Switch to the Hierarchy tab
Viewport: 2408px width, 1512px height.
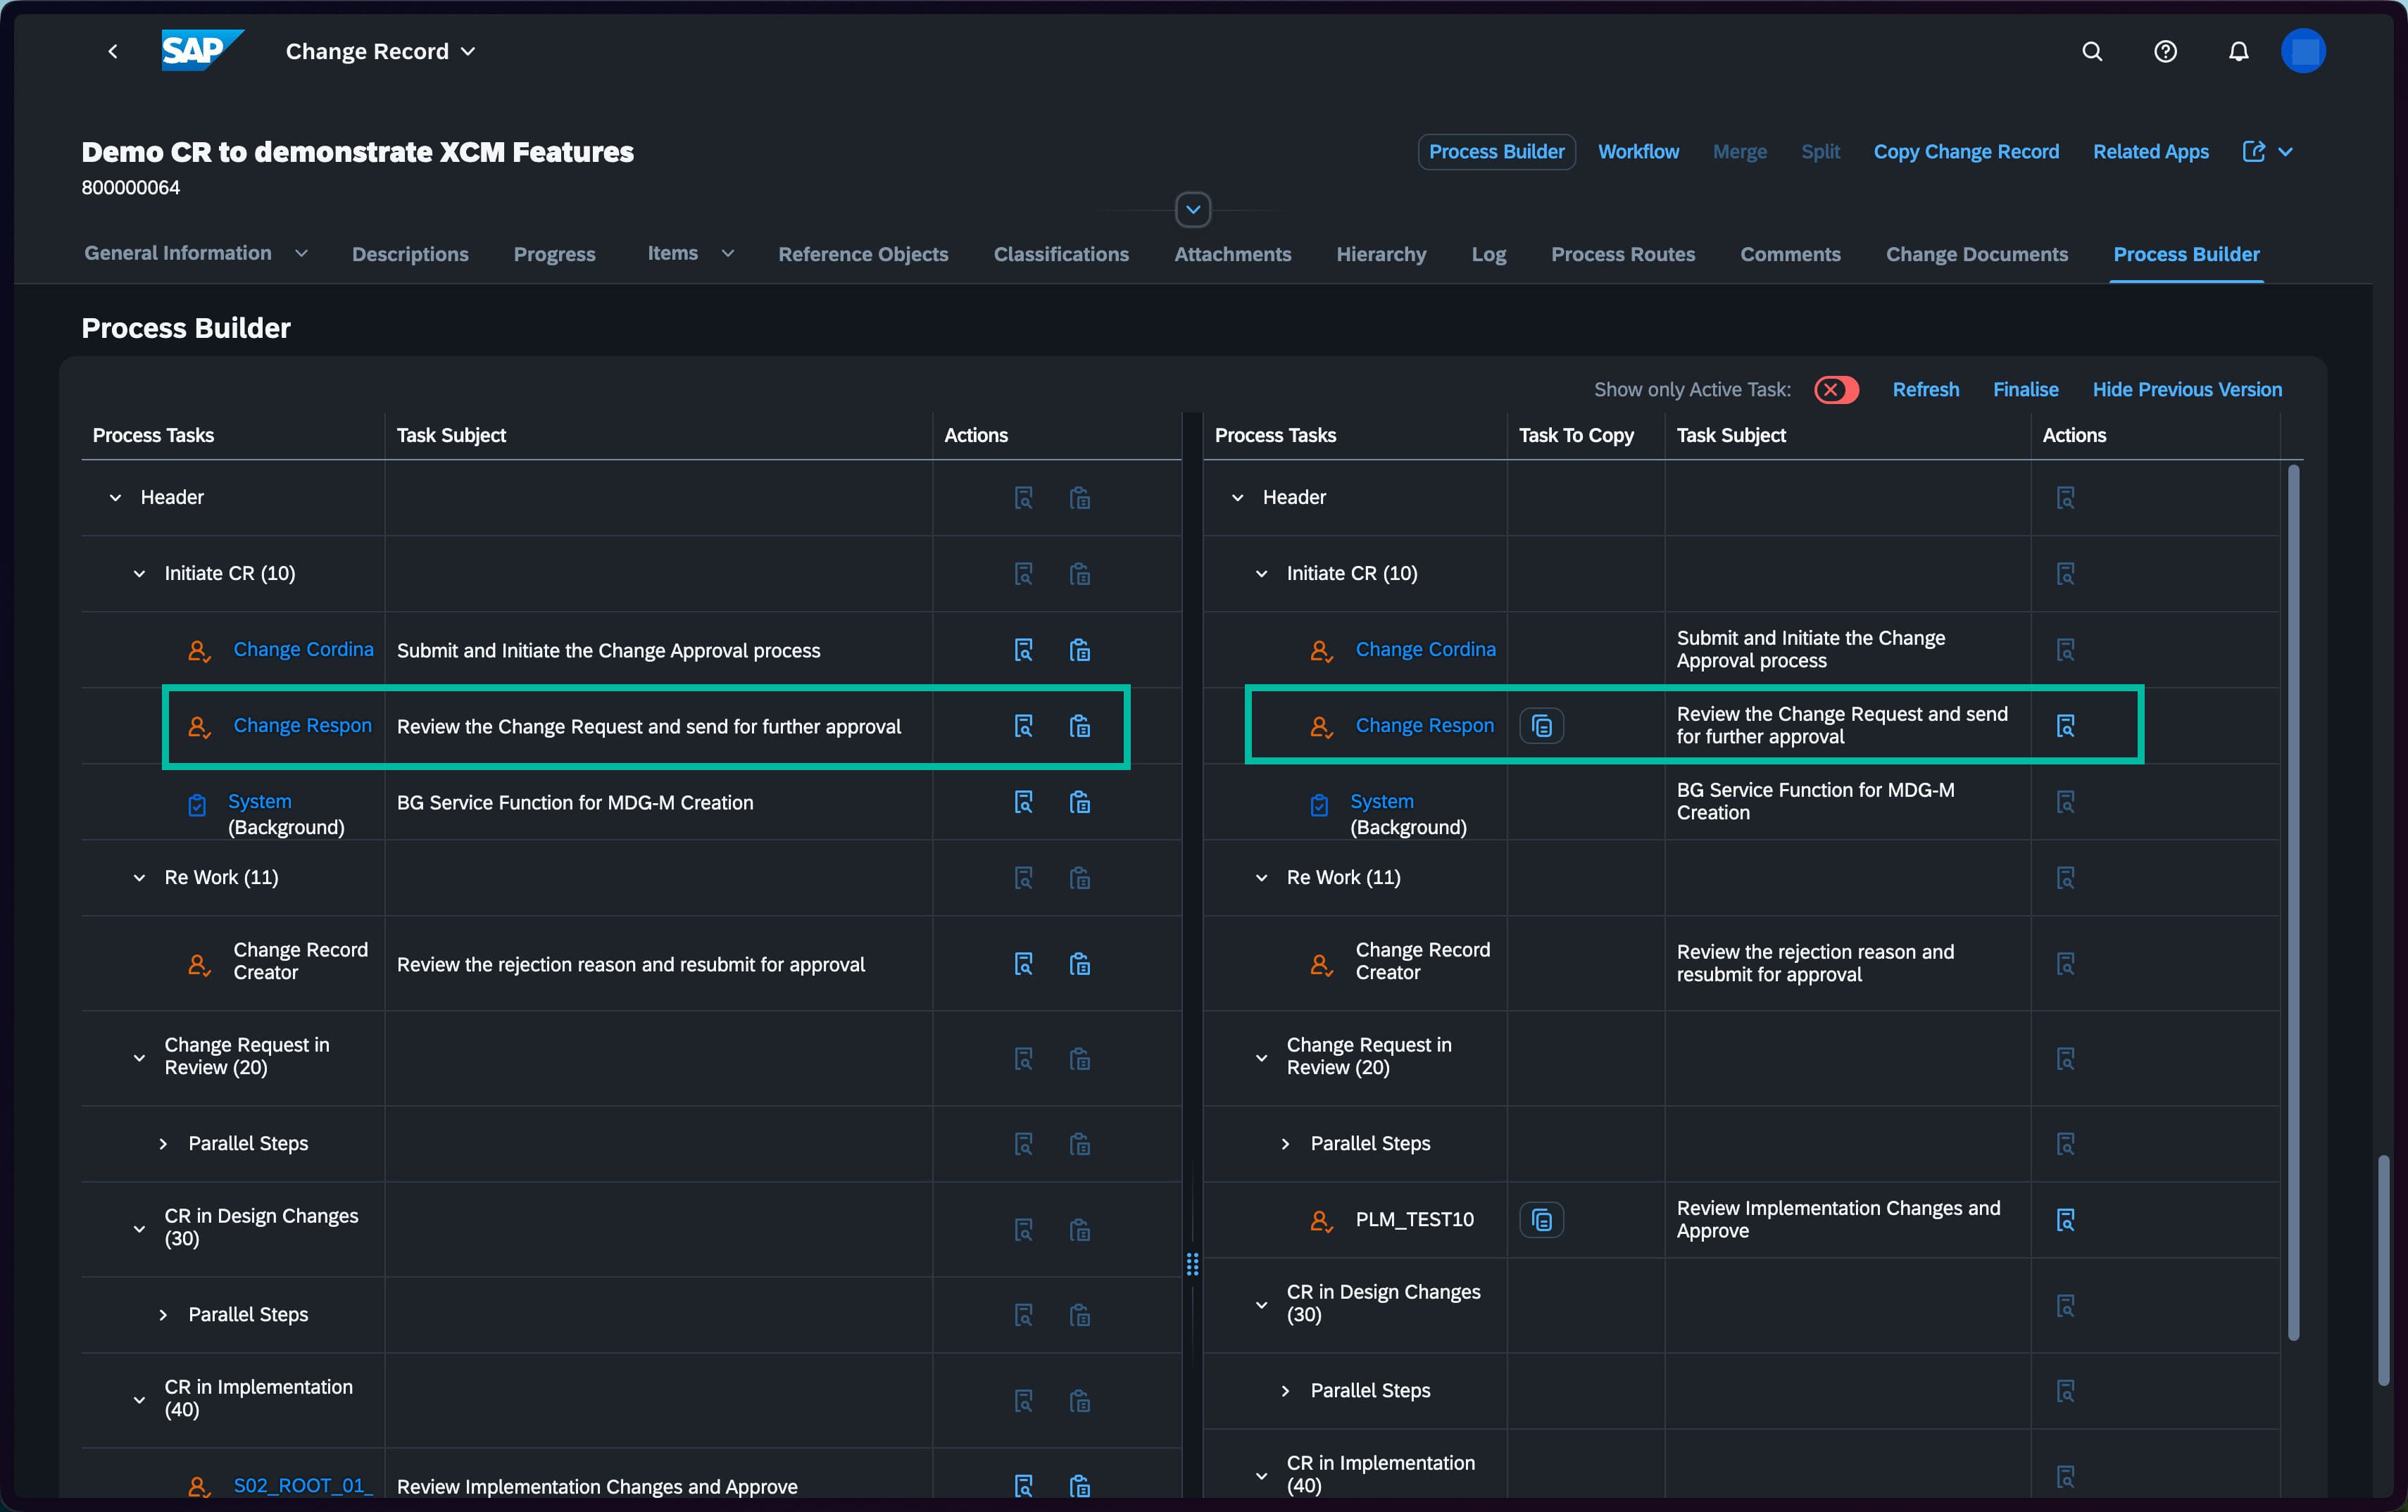click(x=1381, y=254)
